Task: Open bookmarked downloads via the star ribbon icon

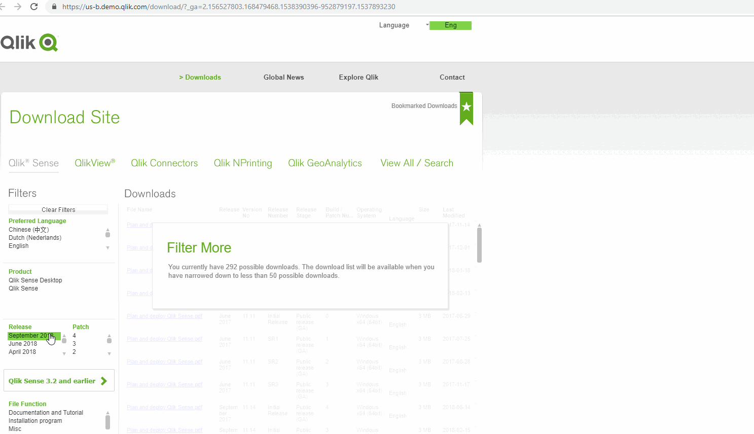Action: [466, 108]
